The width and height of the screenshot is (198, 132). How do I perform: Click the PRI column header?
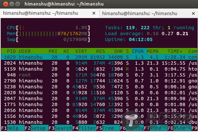coord(53,51)
